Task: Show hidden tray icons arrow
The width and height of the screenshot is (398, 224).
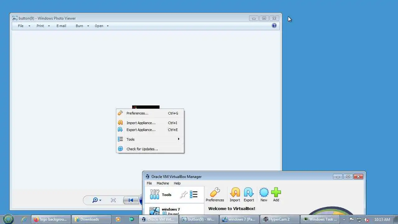Action: click(344, 219)
